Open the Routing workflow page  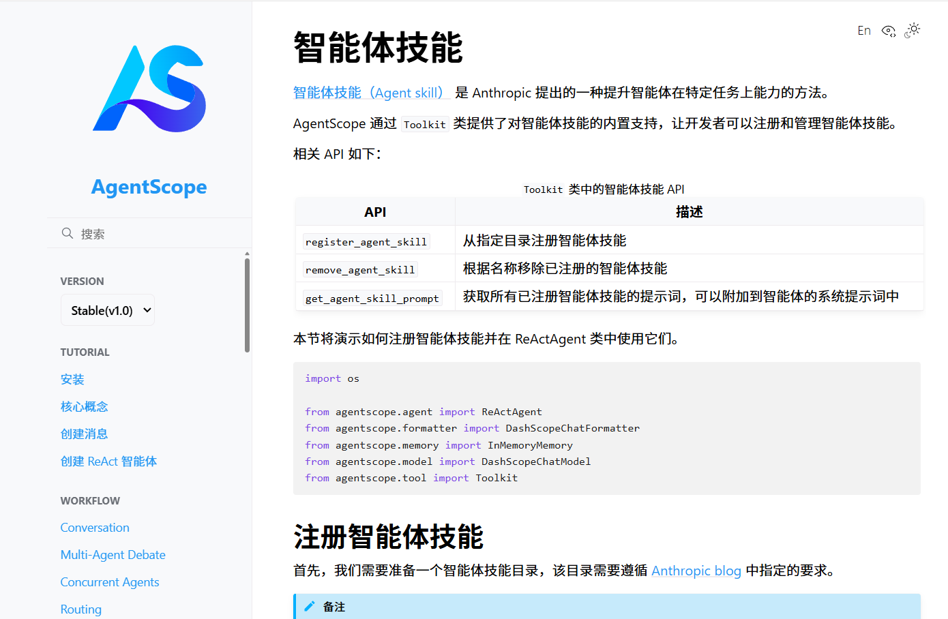click(x=81, y=609)
